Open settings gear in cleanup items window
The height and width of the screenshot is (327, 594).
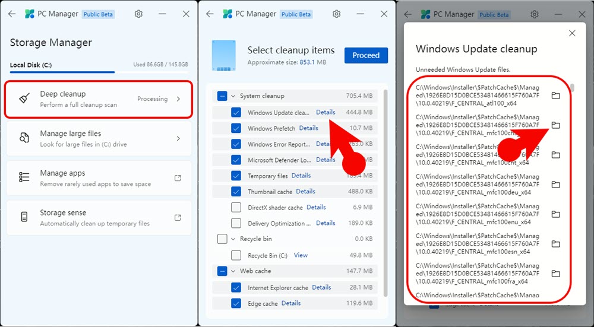336,14
